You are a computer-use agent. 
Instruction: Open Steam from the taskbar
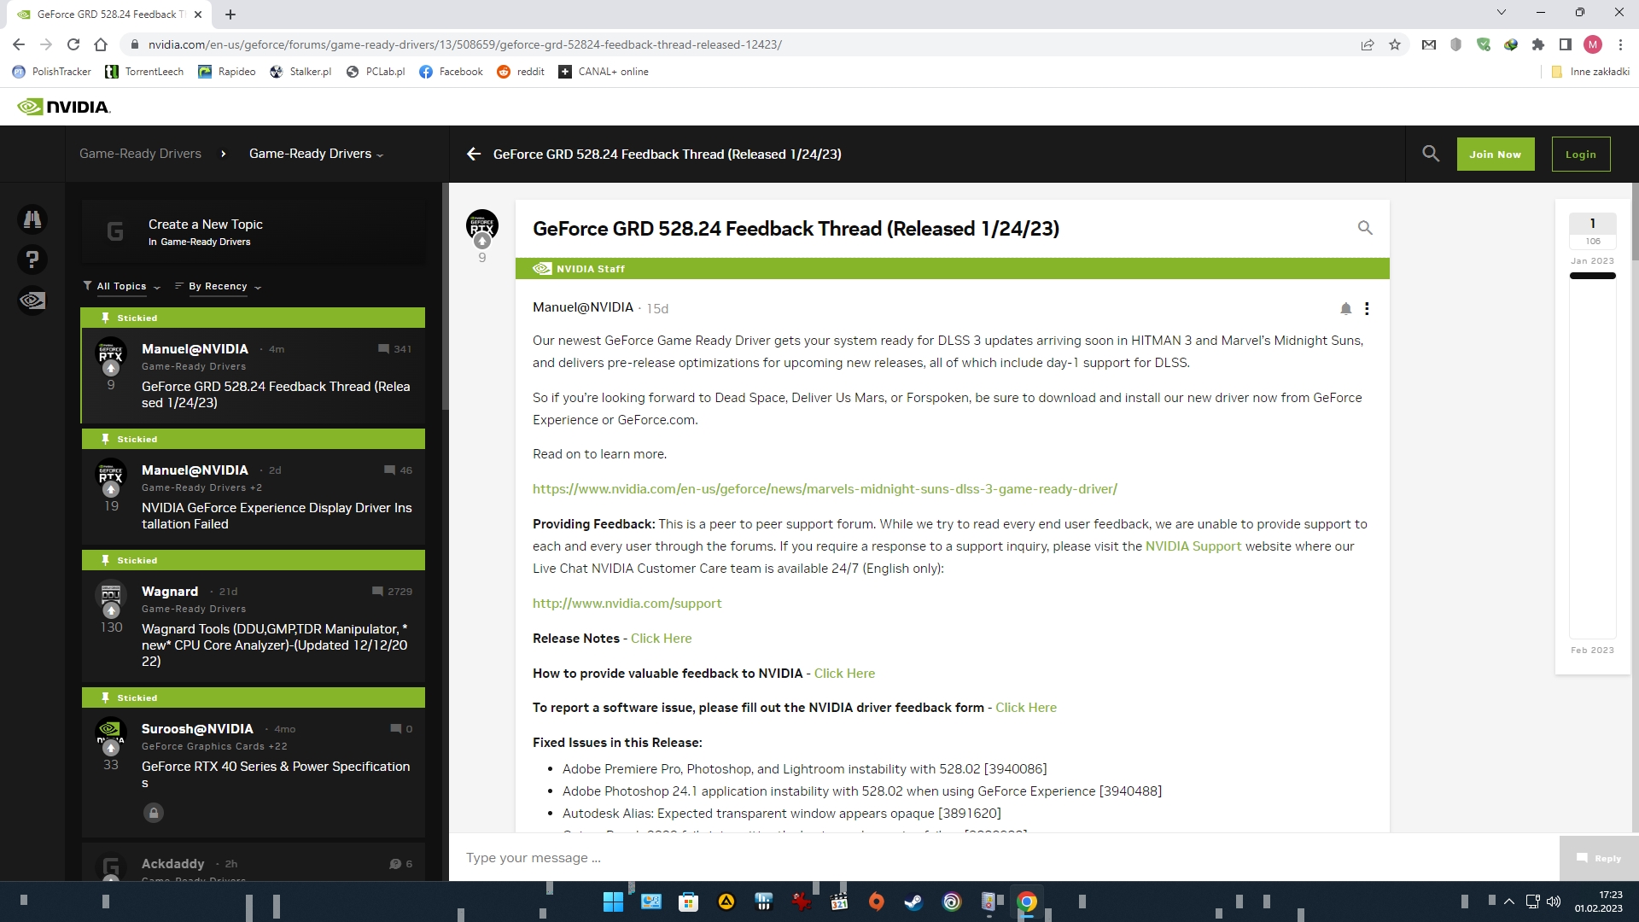[x=913, y=902]
